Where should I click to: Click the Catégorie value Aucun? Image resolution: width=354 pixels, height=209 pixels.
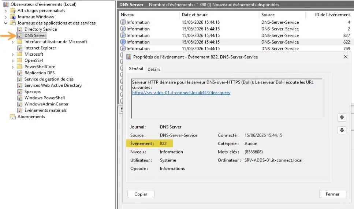[x=251, y=143]
